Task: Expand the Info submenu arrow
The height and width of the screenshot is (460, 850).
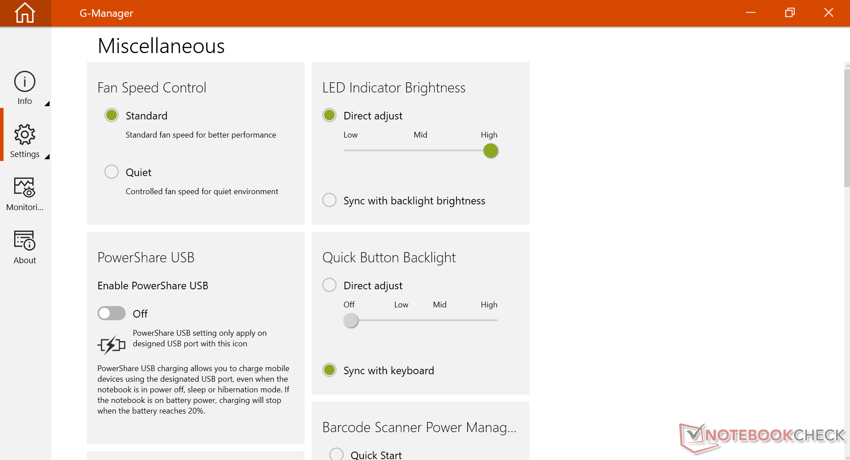Action: point(47,103)
